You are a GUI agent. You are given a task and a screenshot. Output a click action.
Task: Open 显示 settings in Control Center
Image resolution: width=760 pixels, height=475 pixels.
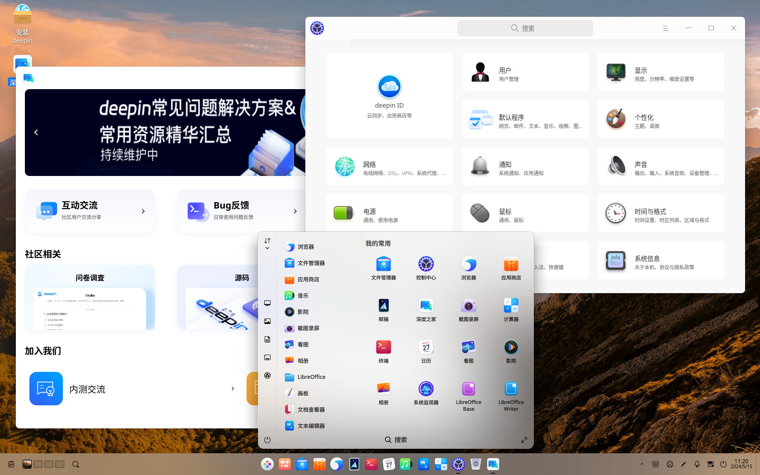click(660, 72)
